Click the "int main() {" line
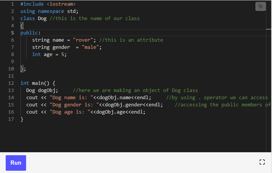Screen dimensions: 272x173 click(38, 83)
